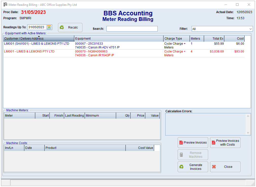Expand the Filter dropdown
Viewport: 256px width, 187px height.
pos(250,29)
